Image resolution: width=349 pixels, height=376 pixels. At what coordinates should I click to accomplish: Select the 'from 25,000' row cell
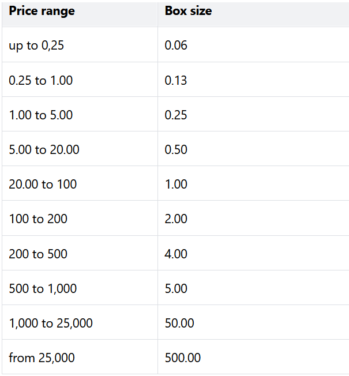[x=42, y=358]
